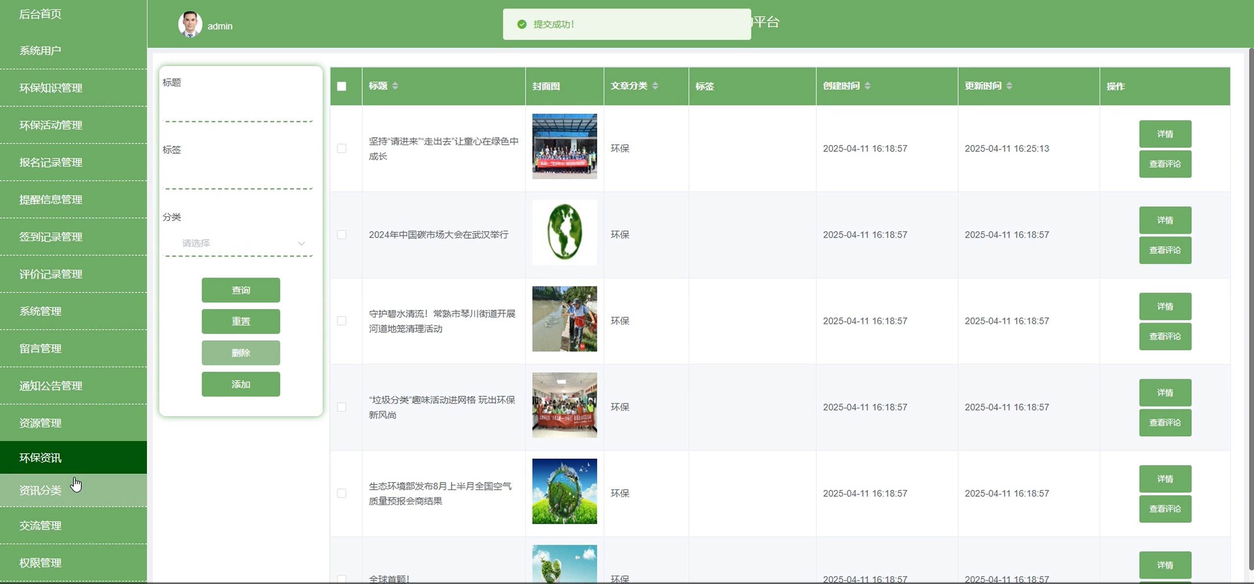Sort by 创建时间 column arrows
This screenshot has height=584, width=1254.
click(867, 86)
